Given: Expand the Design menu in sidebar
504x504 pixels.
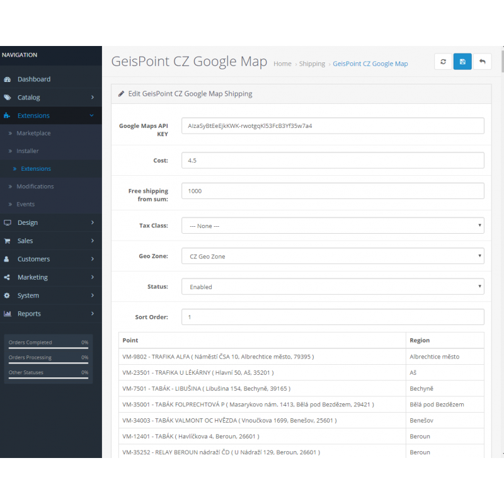Looking at the screenshot, I should pos(50,222).
